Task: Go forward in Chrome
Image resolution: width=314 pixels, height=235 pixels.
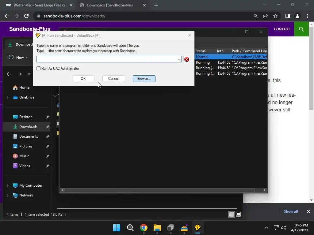Action: coord(17,16)
